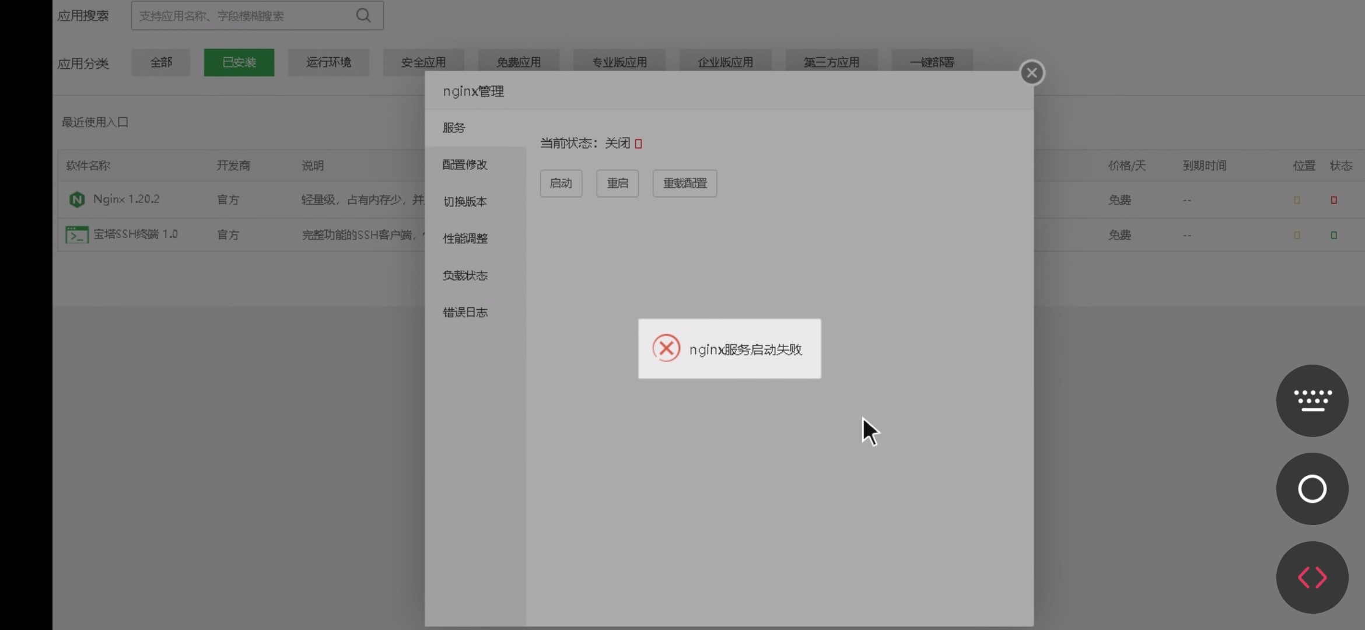This screenshot has height=630, width=1365.
Task: Open the 服务 tab in nginx管理
Action: [475, 128]
